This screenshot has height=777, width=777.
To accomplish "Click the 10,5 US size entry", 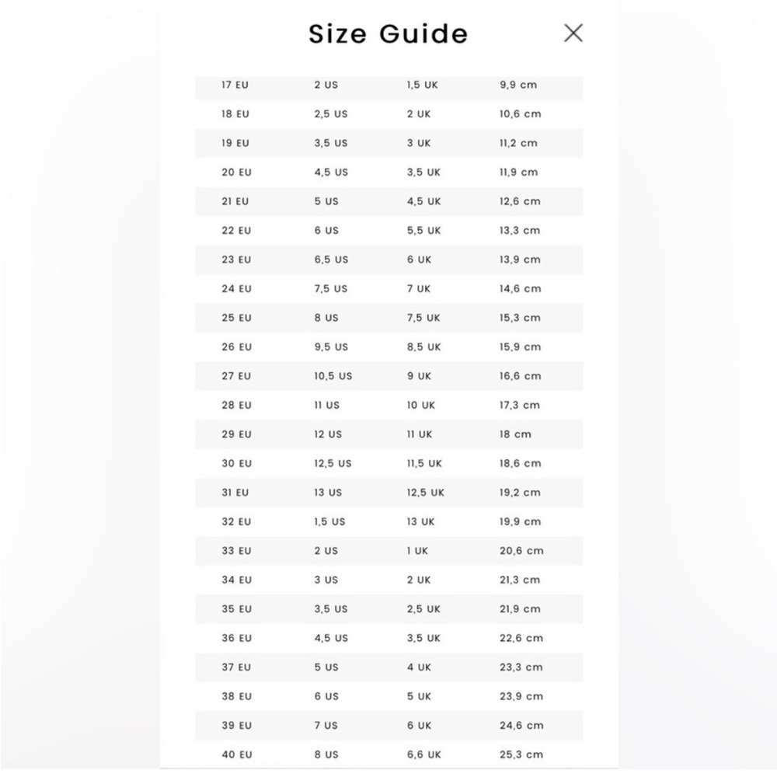I will point(333,376).
